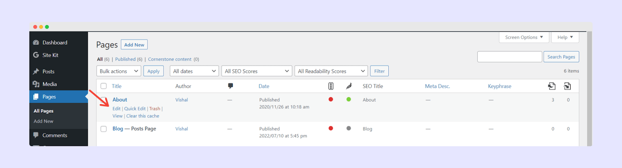
Task: Open the All SEO Scores dropdown
Action: point(257,71)
